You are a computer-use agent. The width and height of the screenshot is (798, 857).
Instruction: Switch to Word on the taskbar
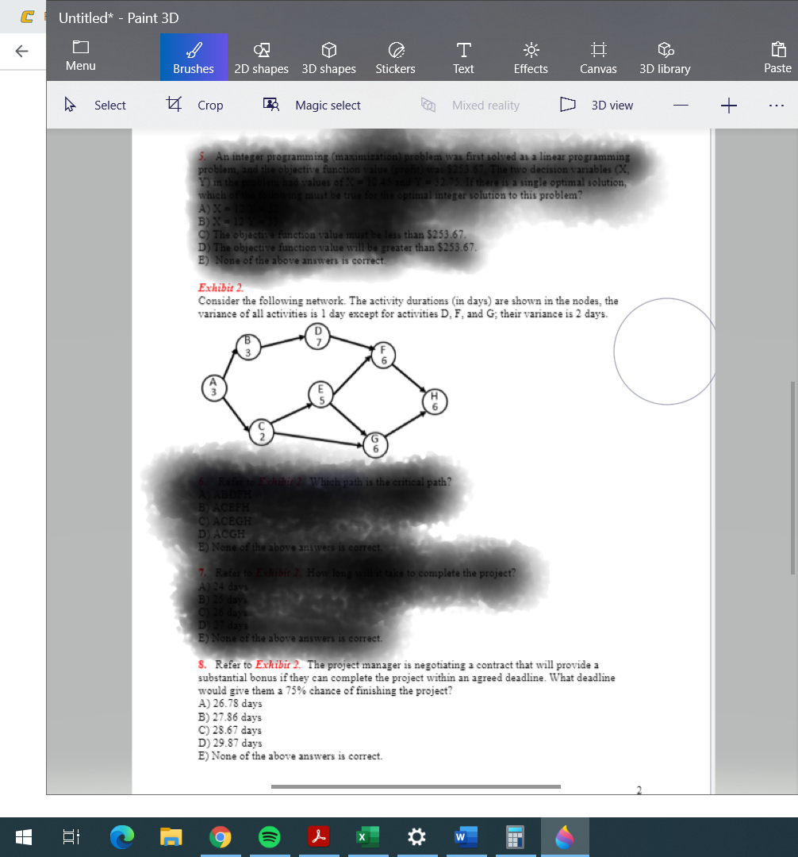click(466, 837)
